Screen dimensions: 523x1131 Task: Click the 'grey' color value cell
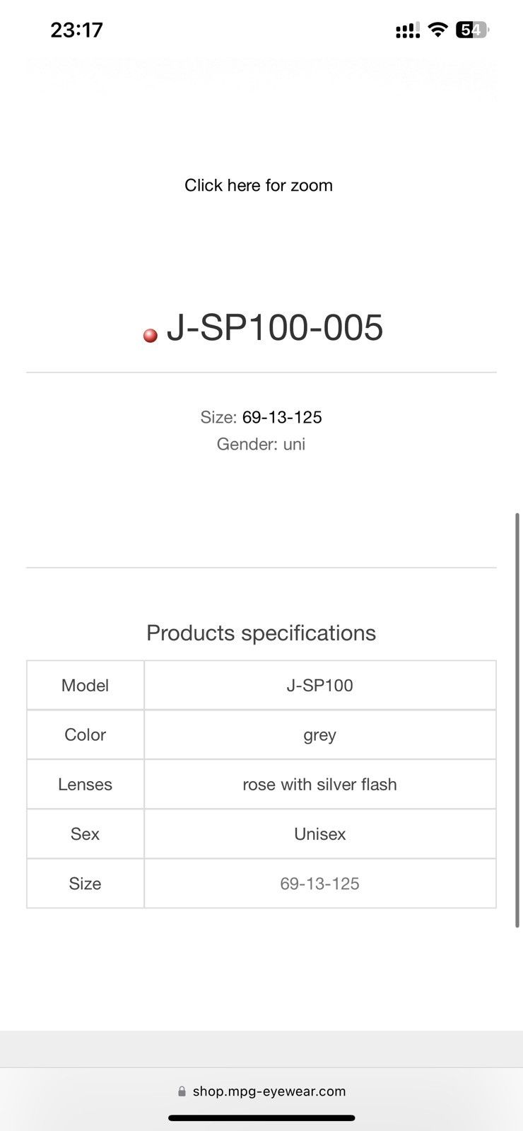319,734
